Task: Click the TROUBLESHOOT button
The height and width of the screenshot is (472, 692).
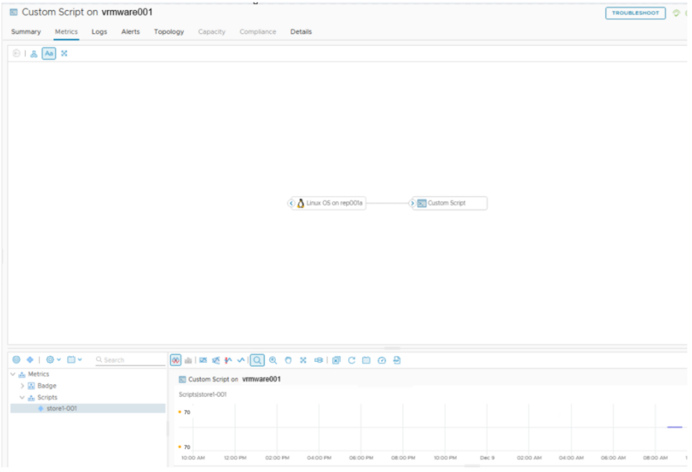Action: 635,13
